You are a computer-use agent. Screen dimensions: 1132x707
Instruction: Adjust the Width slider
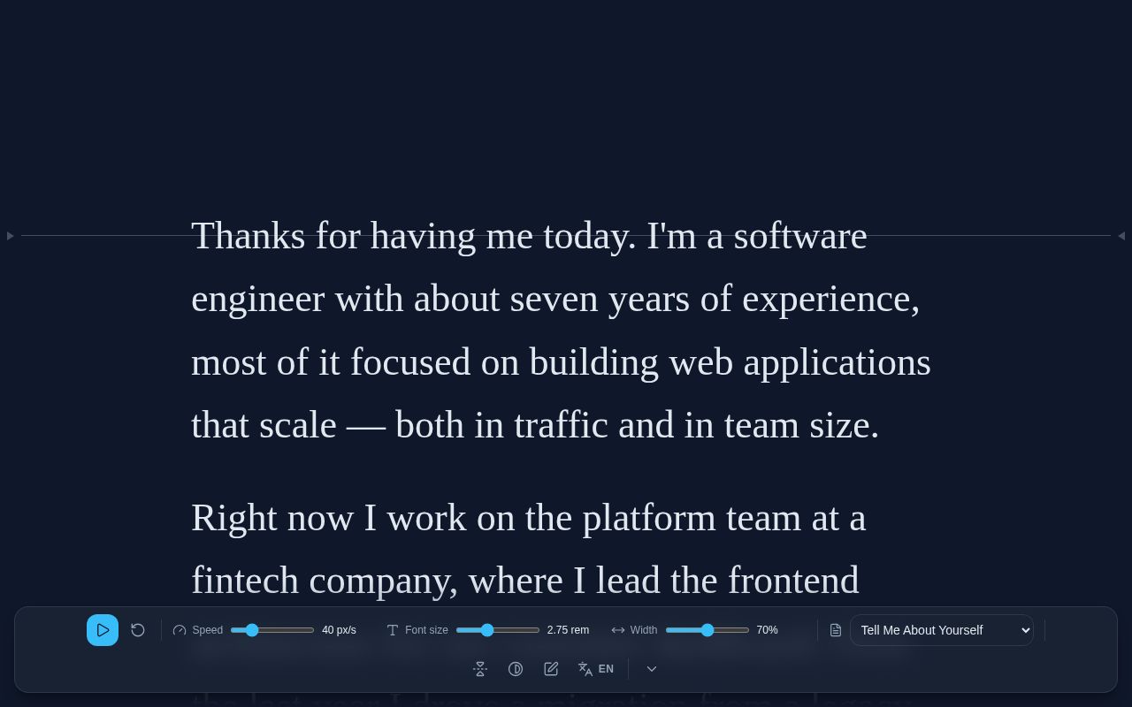(x=707, y=630)
